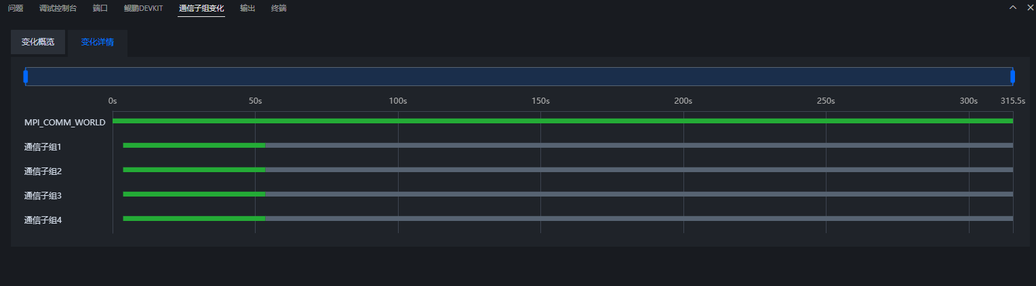Show the 变化概览 sub-tab
The height and width of the screenshot is (286, 1036).
point(38,42)
